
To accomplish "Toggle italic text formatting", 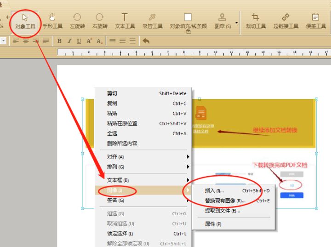I will pyautogui.click(x=69, y=41).
